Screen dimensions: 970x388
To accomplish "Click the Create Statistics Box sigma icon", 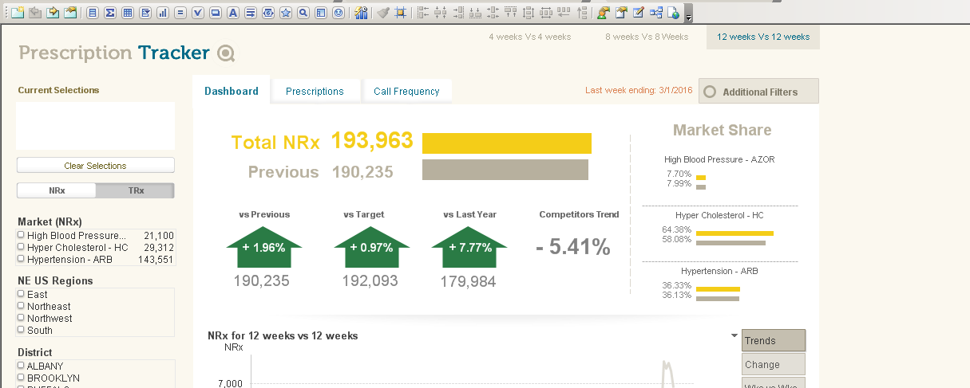I will coord(109,13).
